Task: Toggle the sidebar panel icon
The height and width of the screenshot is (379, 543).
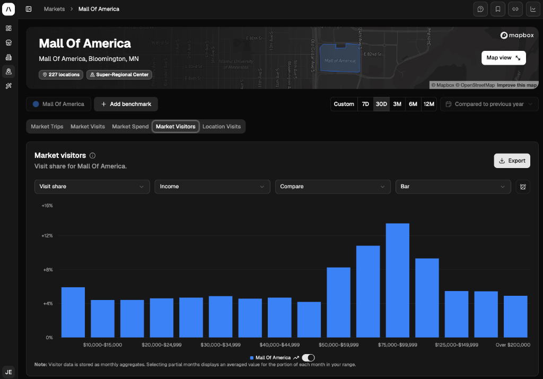Action: click(29, 9)
